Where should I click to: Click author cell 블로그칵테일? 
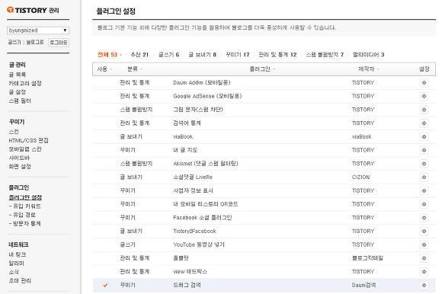pos(367,258)
